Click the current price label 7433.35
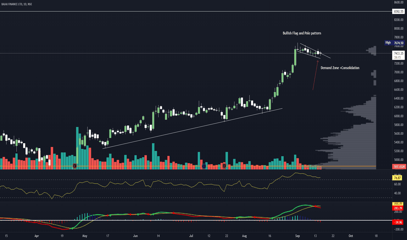 pos(398,53)
